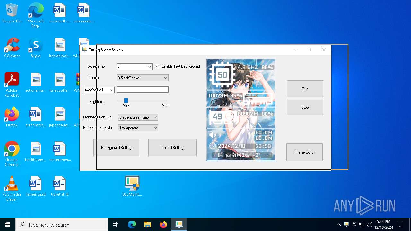Viewport: 411px width, 231px height.
Task: Launch CCleaner desktop shortcut
Action: tap(12, 48)
